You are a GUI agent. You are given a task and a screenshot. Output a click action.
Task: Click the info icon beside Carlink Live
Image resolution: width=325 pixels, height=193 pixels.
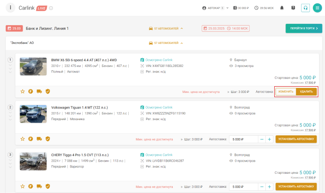(x=51, y=8)
